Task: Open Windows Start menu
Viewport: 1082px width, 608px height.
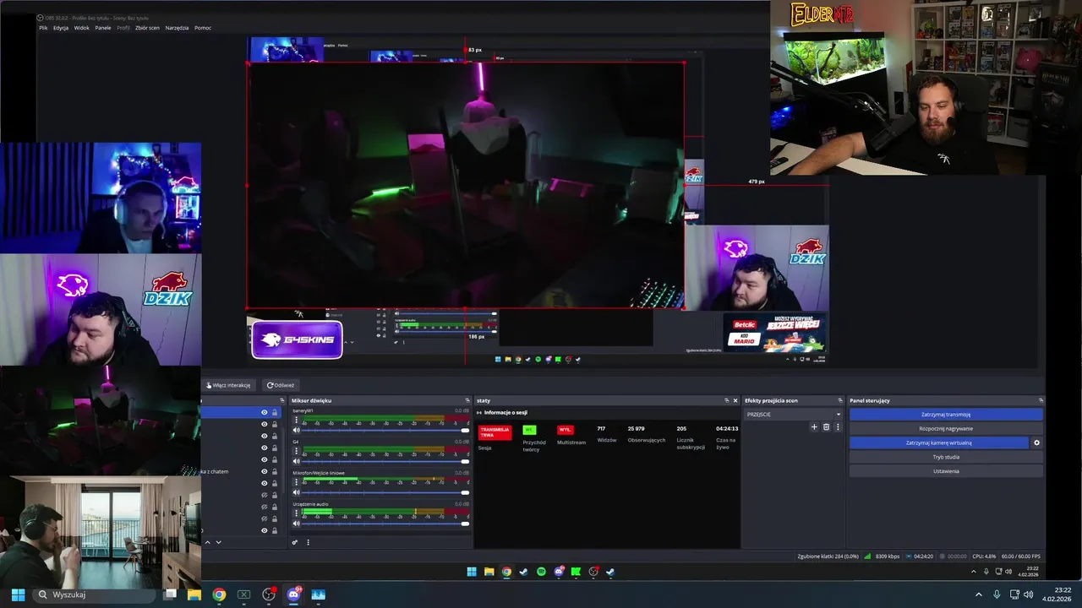Action: (18, 594)
